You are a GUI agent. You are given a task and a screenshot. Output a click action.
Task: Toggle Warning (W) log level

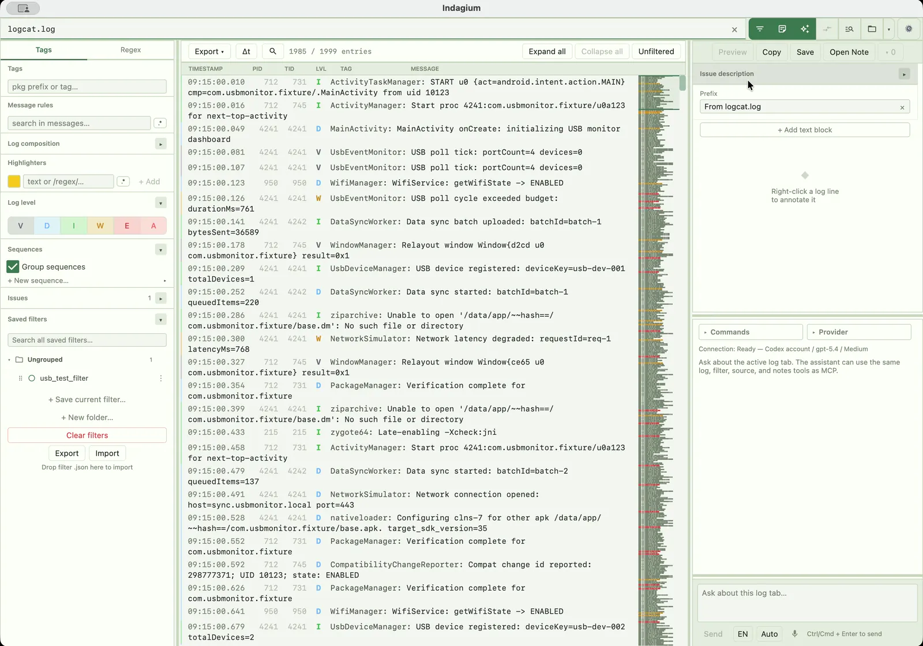(100, 226)
